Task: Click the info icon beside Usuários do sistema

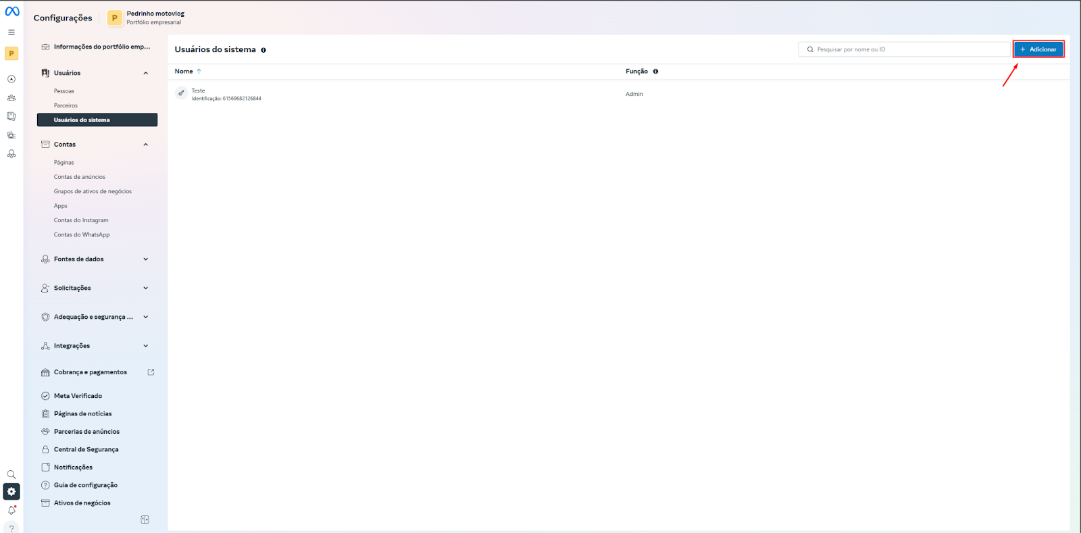Action: [263, 50]
